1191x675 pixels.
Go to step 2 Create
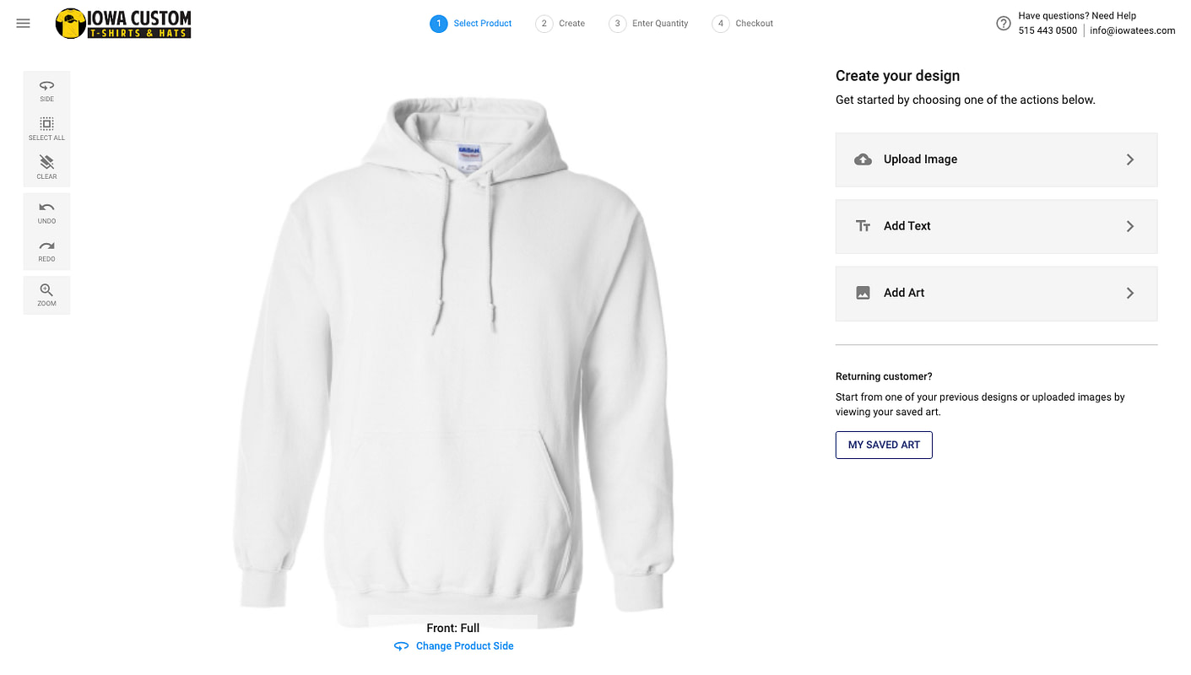[560, 24]
